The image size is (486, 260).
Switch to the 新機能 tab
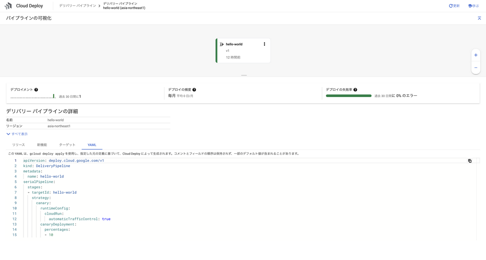(42, 145)
